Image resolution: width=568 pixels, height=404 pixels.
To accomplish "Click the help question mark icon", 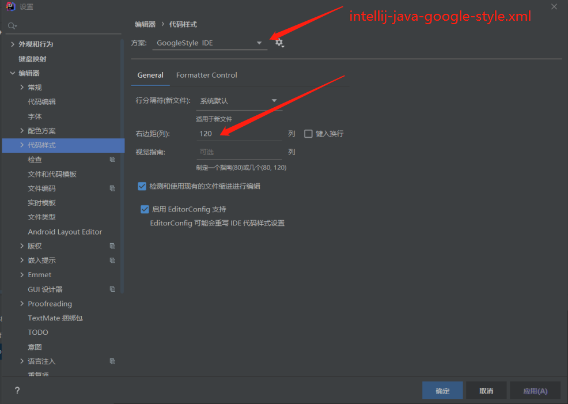I will [x=17, y=390].
